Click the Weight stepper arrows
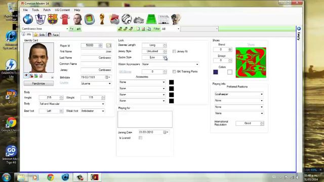The height and width of the screenshot is (182, 324). (x=103, y=98)
